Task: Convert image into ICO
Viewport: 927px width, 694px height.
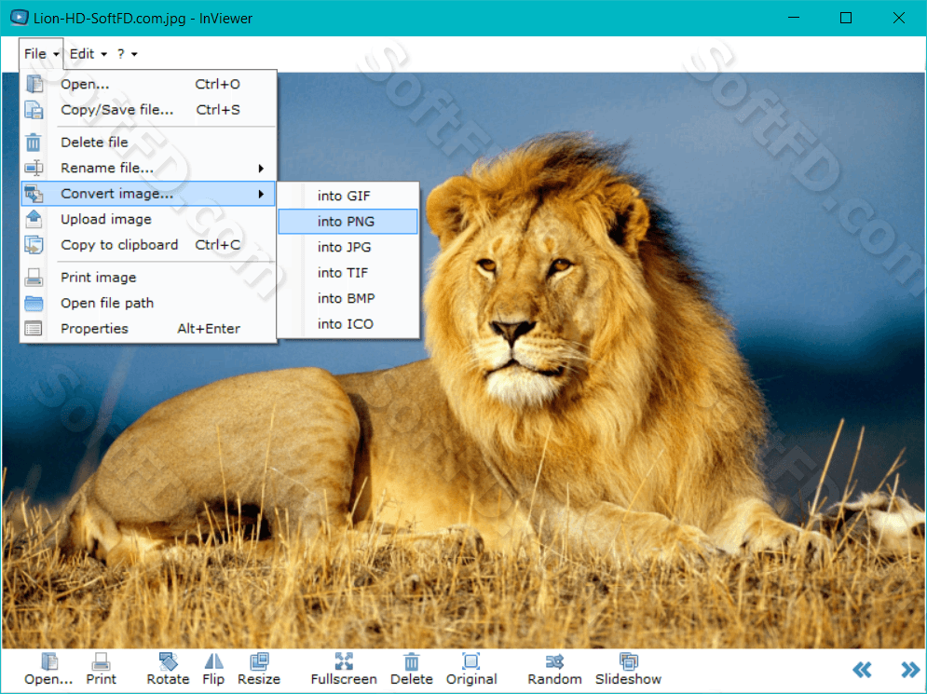Action: [348, 324]
